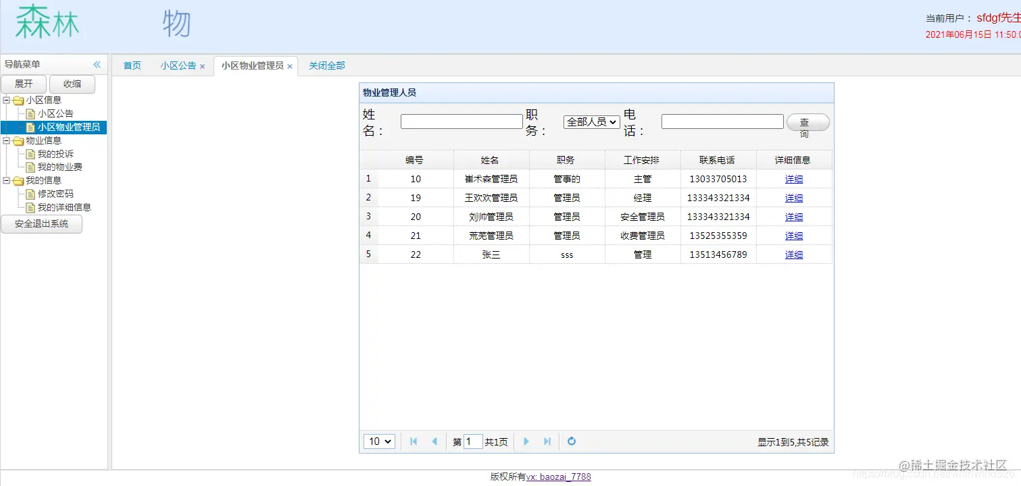Screen dimensions: 1021x486
Task: Click the 经理 work assignment cell
Action: coord(643,198)
